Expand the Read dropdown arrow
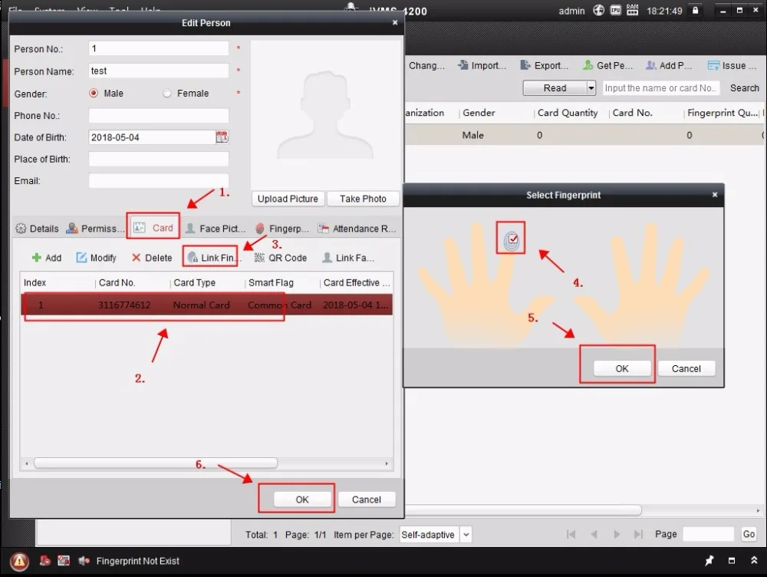The image size is (767, 577). pyautogui.click(x=591, y=88)
